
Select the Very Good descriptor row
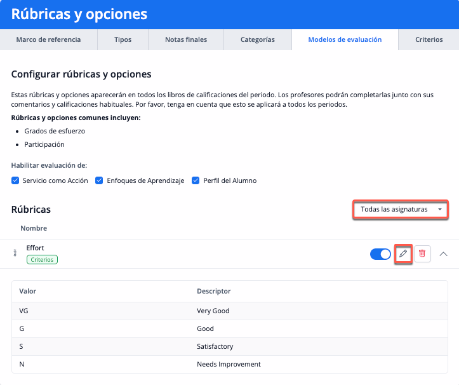pos(213,311)
